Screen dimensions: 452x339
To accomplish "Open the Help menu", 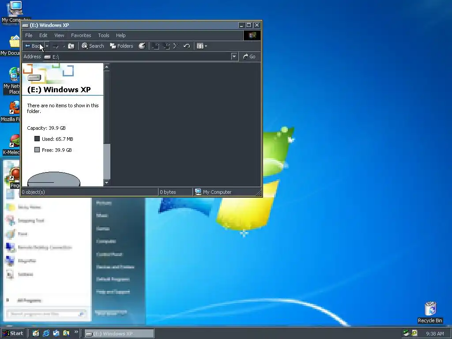I will coord(121,35).
